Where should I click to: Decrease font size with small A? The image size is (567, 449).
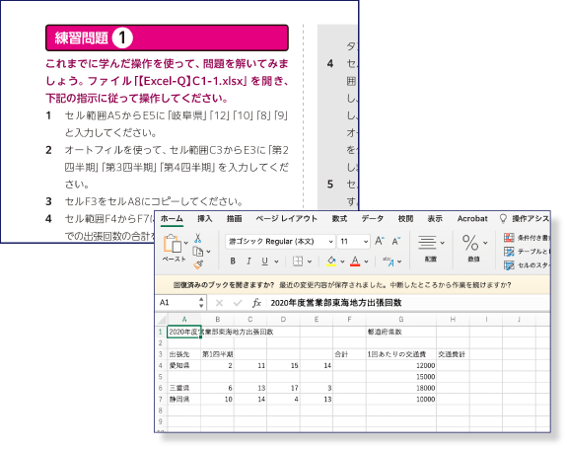coord(396,241)
